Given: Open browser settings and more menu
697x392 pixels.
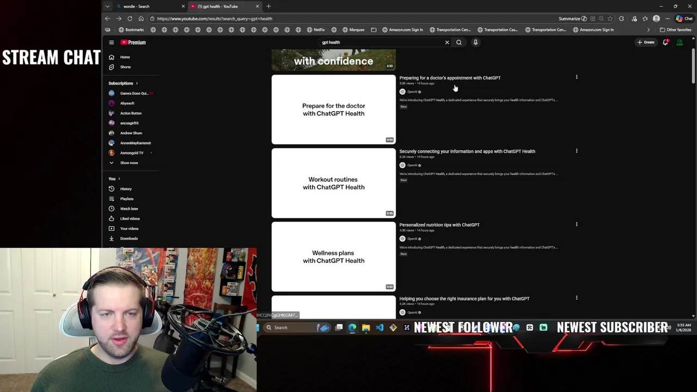Looking at the screenshot, I should tap(668, 19).
